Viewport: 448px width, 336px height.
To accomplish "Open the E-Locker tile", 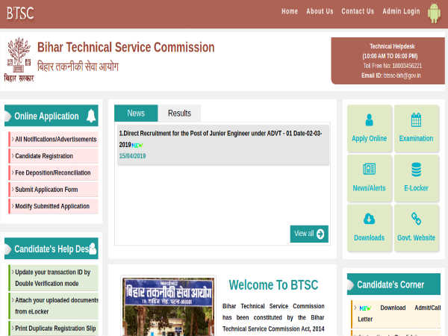I will coord(416,178).
